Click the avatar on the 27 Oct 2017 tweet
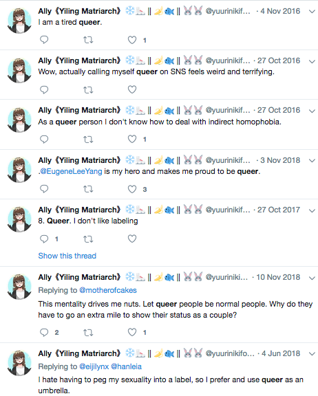 pyautogui.click(x=19, y=219)
